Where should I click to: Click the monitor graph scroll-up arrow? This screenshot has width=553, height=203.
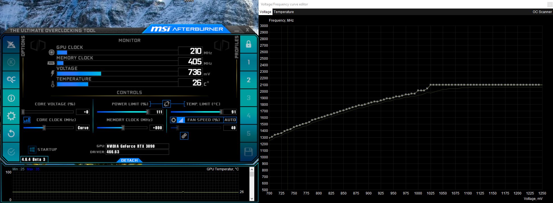252,169
